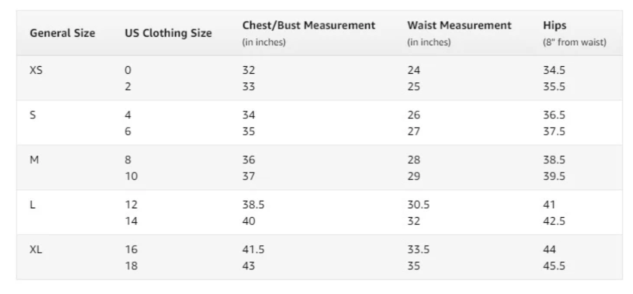Screen dimensions: 633x294
Task: Click the M general size cell
Action: pos(34,160)
